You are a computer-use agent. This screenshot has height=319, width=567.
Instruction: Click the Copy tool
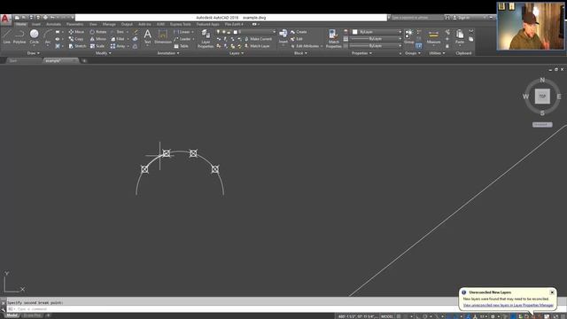(76, 39)
